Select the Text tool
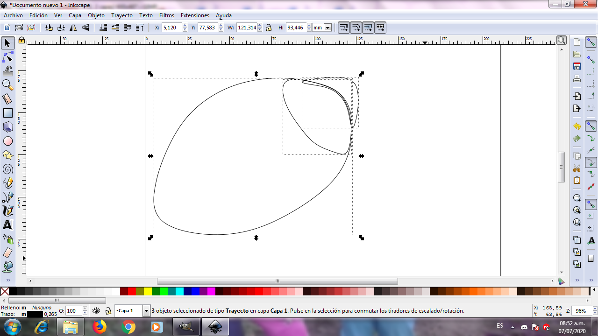The width and height of the screenshot is (598, 336). click(x=7, y=225)
